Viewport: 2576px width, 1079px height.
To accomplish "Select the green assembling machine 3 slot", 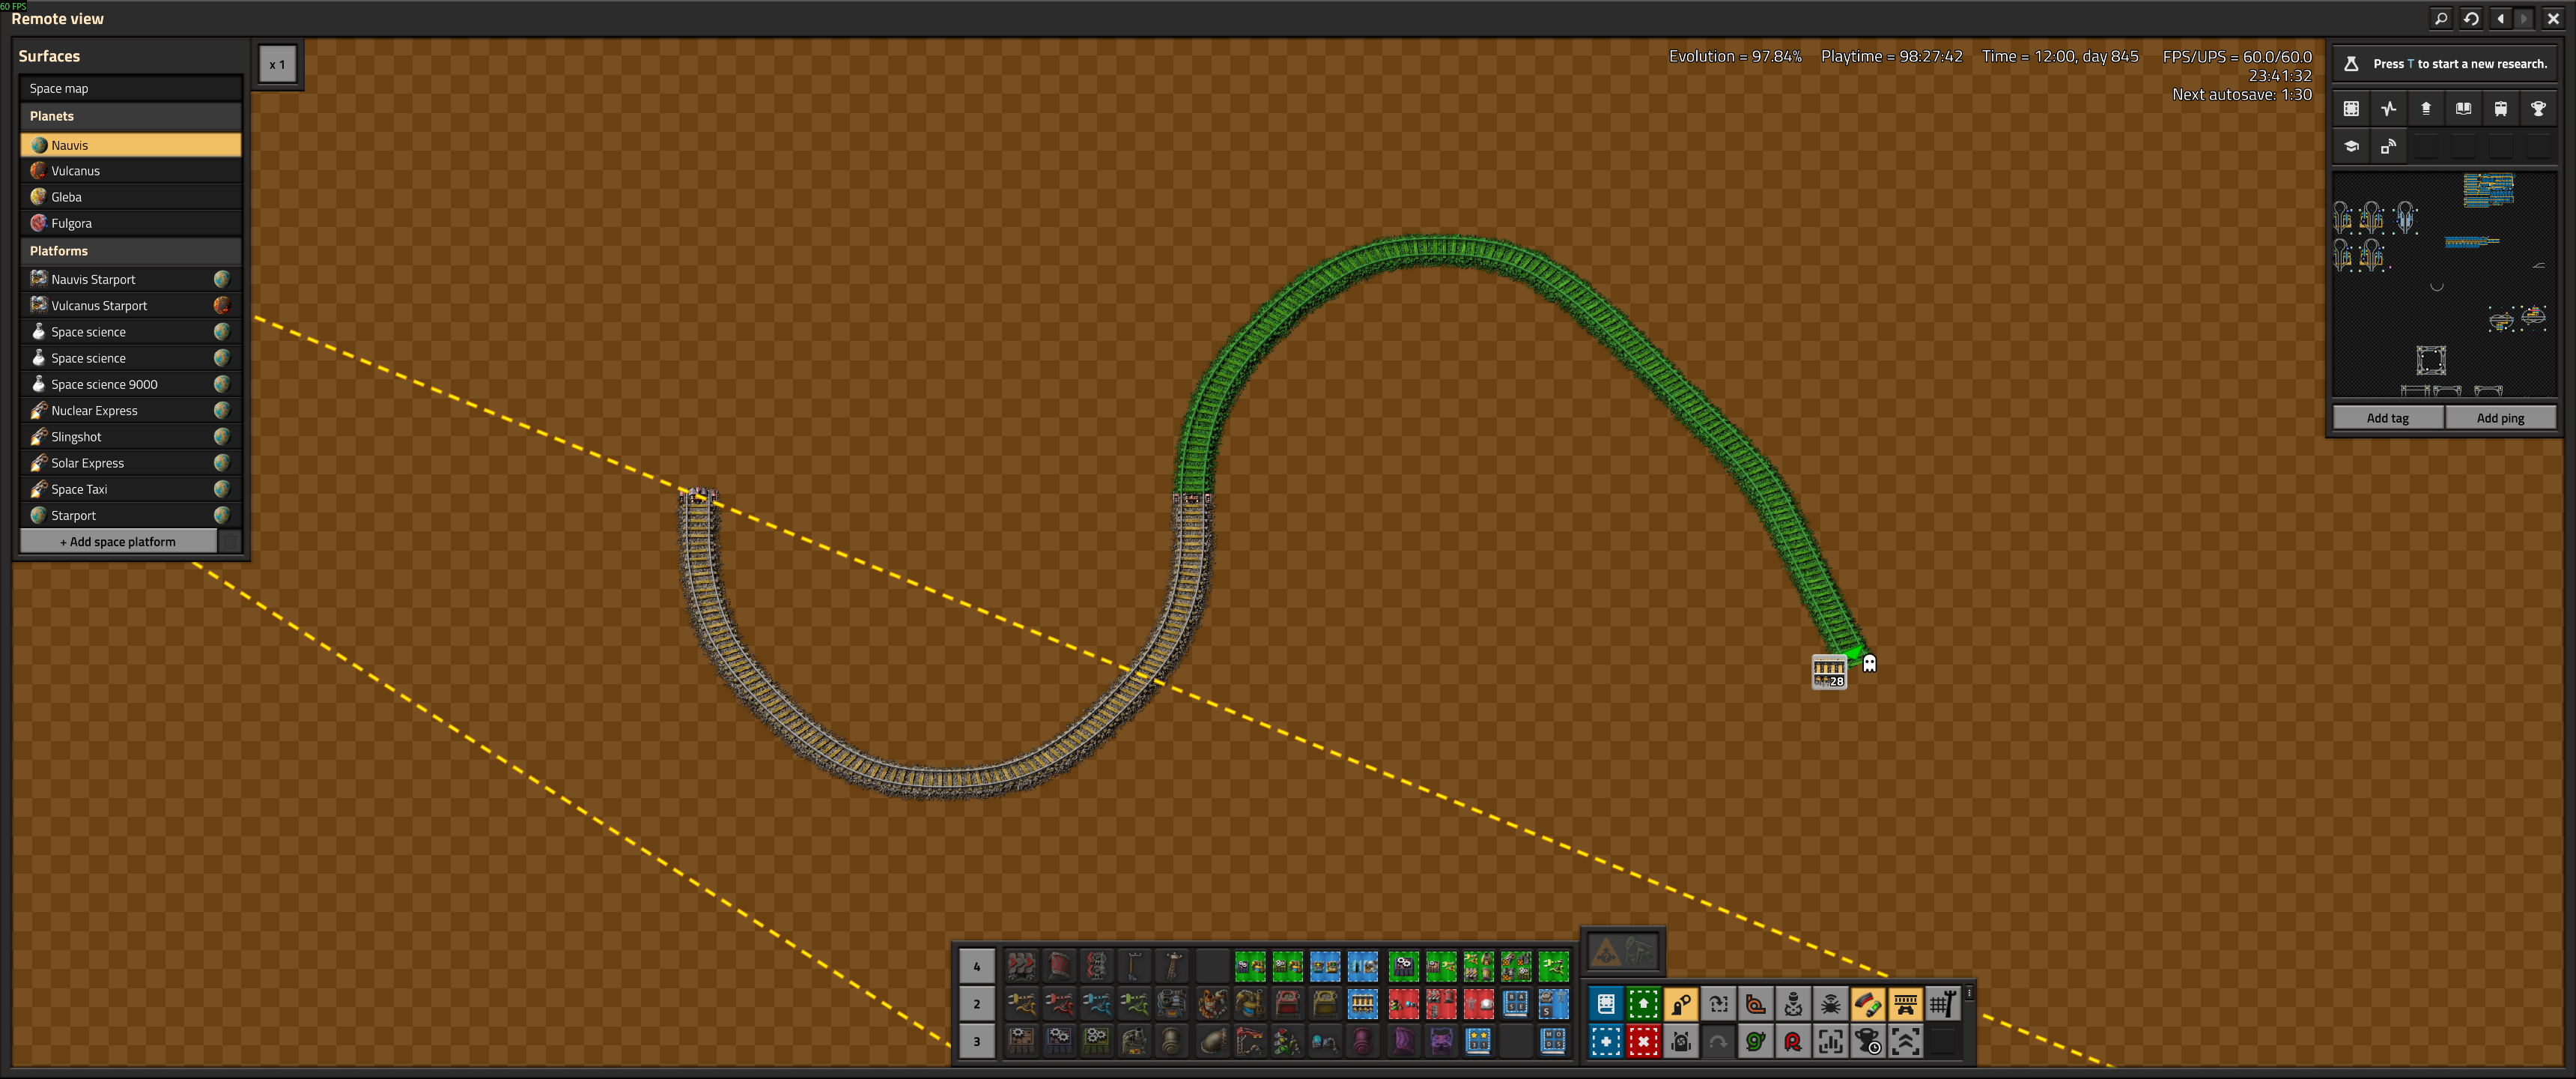I will 1096,1041.
